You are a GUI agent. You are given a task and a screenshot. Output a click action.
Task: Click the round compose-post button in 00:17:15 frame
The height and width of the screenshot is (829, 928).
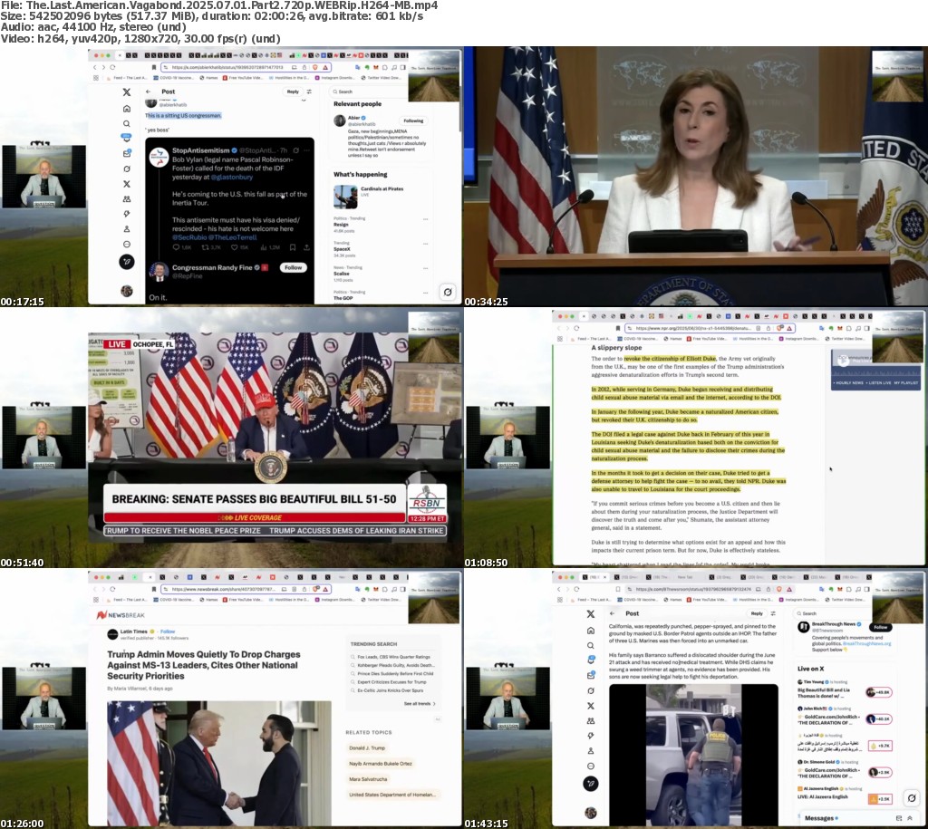click(x=127, y=262)
